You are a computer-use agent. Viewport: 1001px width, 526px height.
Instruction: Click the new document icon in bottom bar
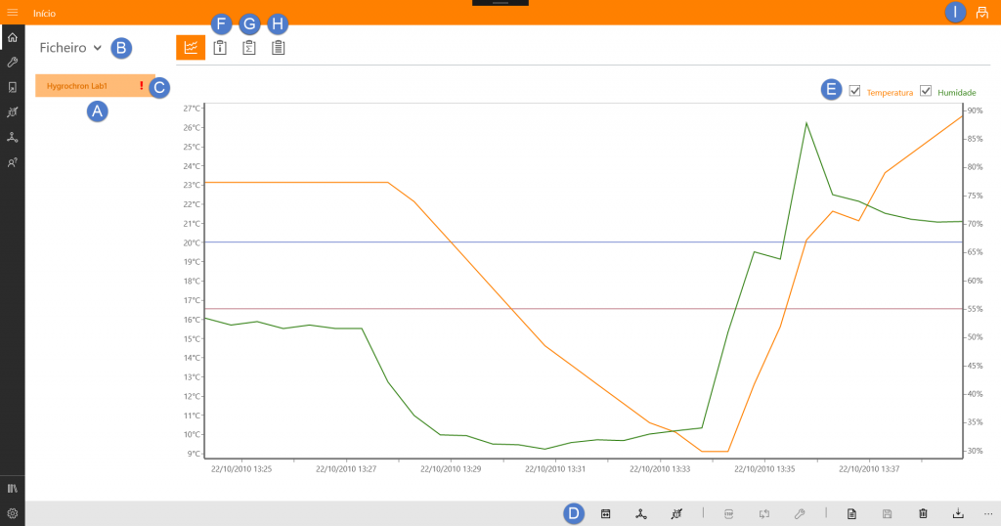point(851,513)
